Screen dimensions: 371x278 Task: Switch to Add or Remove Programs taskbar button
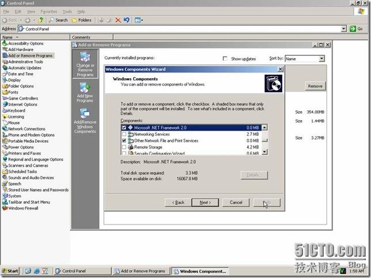[142, 271]
